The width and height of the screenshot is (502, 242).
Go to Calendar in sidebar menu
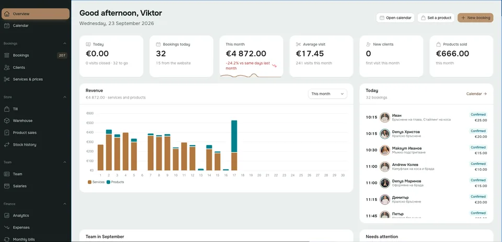click(36, 26)
